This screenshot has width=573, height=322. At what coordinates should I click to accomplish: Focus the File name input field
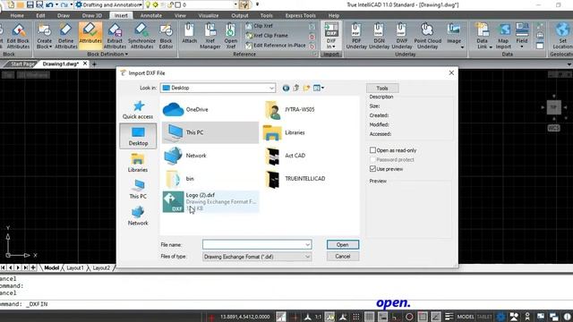[x=253, y=244]
